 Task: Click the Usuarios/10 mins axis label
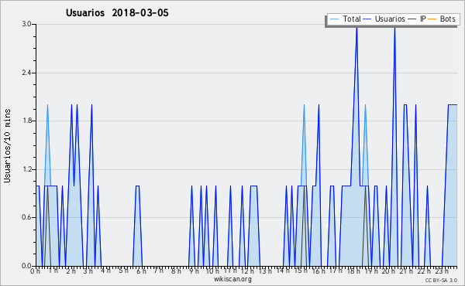[x=7, y=146]
